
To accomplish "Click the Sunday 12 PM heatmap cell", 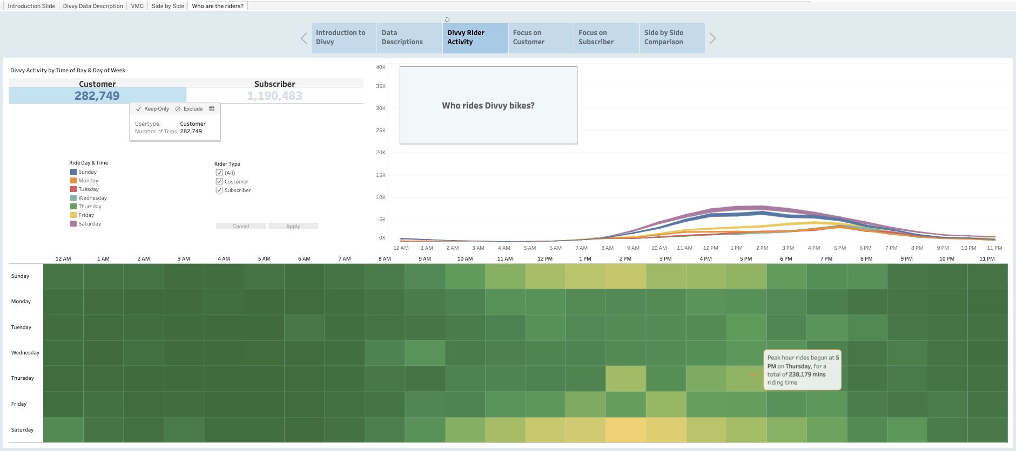I will (545, 276).
